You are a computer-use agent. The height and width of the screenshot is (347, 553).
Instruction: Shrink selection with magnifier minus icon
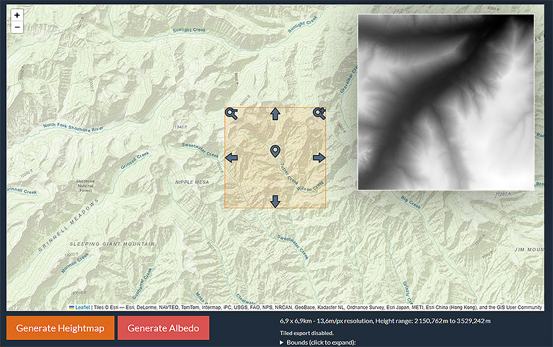point(231,114)
